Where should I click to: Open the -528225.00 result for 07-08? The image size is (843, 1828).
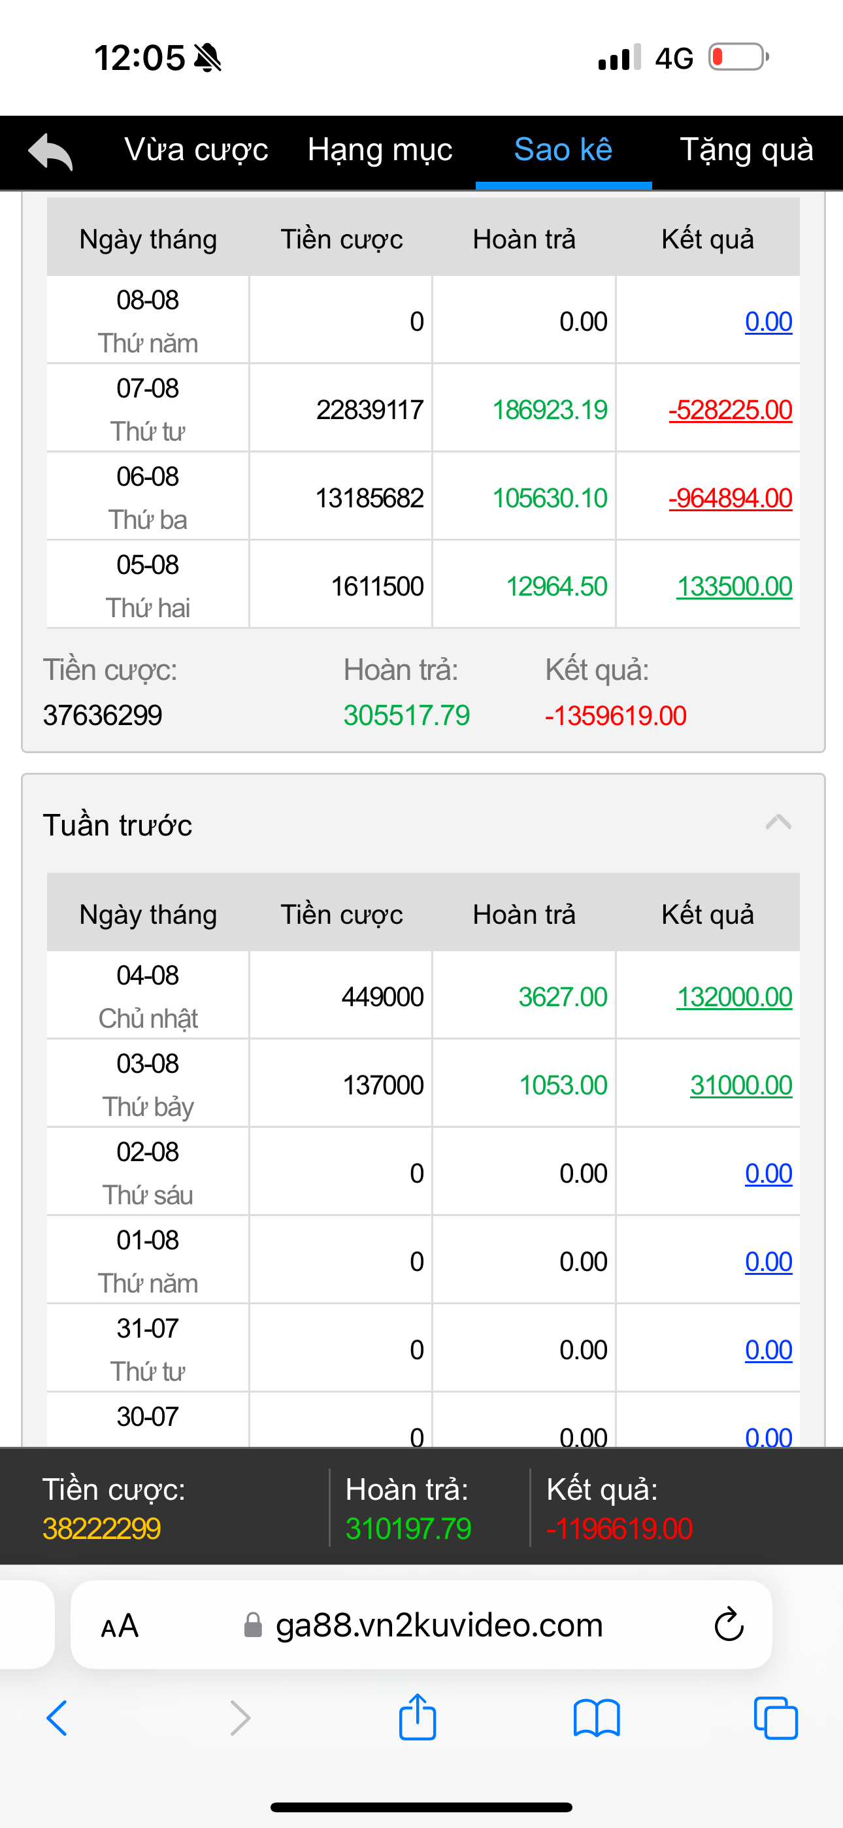(x=730, y=409)
